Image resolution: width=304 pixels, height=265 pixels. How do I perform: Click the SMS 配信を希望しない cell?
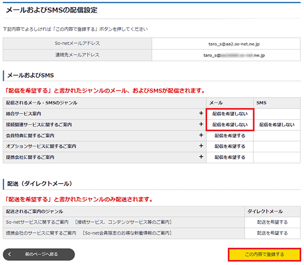[277, 125]
